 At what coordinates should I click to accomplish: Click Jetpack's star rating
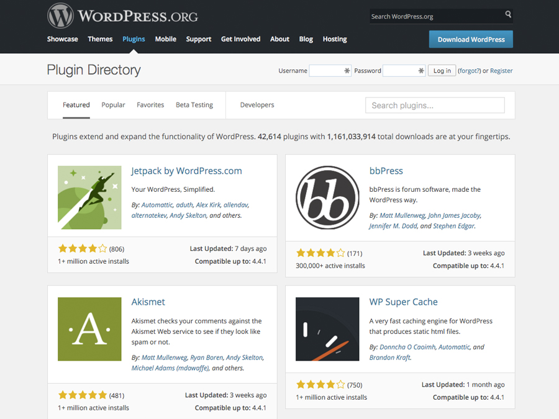click(83, 249)
